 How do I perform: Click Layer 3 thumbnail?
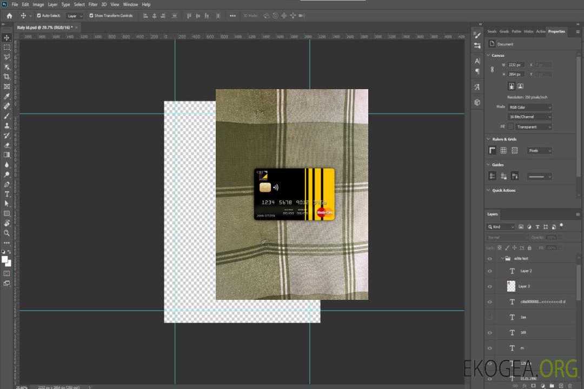tap(512, 286)
